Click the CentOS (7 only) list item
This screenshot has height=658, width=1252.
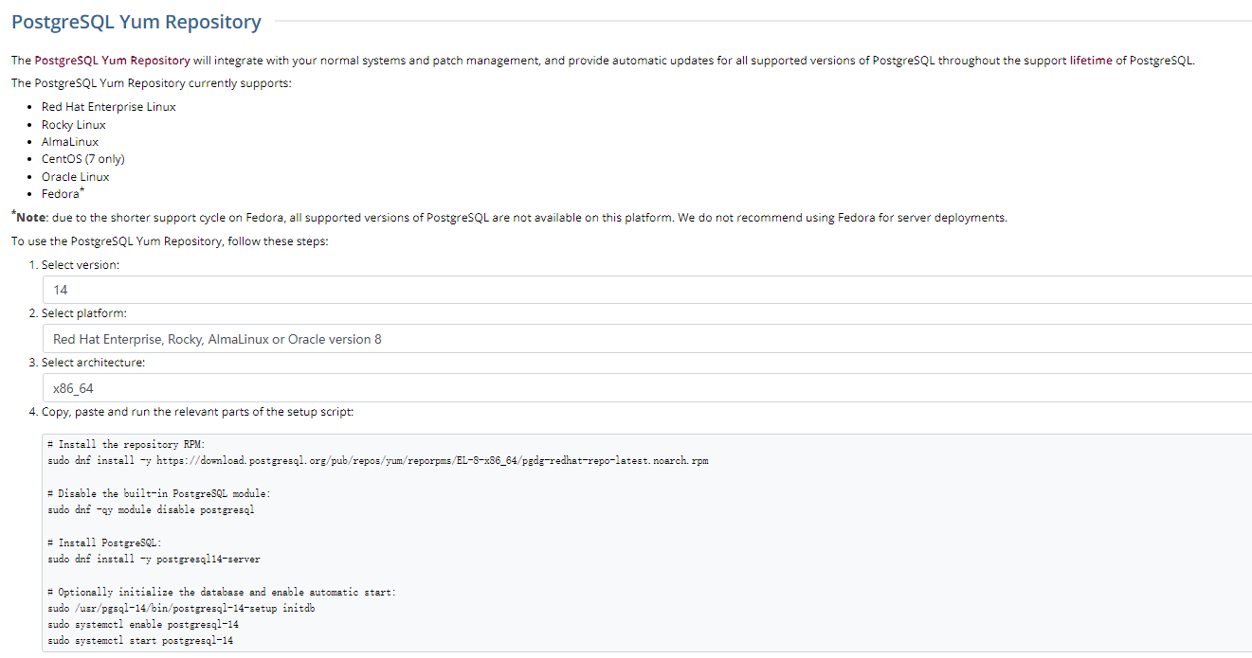83,159
